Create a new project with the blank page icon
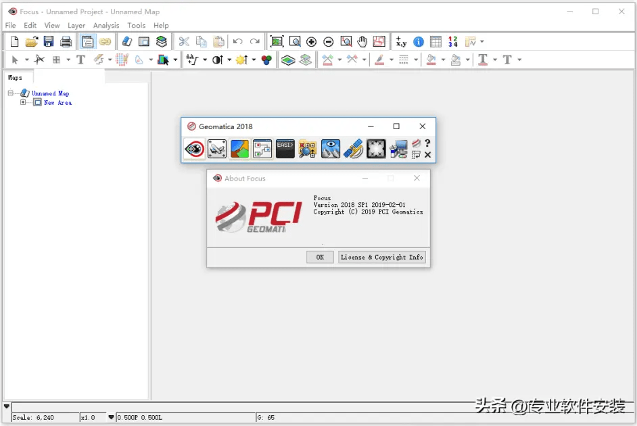The width and height of the screenshot is (637, 426). pos(15,41)
